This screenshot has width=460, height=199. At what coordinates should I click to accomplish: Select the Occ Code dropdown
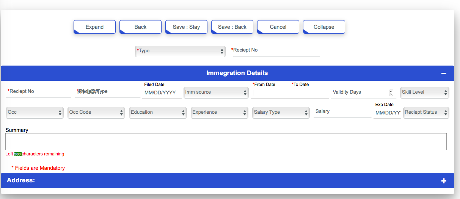[96, 113]
